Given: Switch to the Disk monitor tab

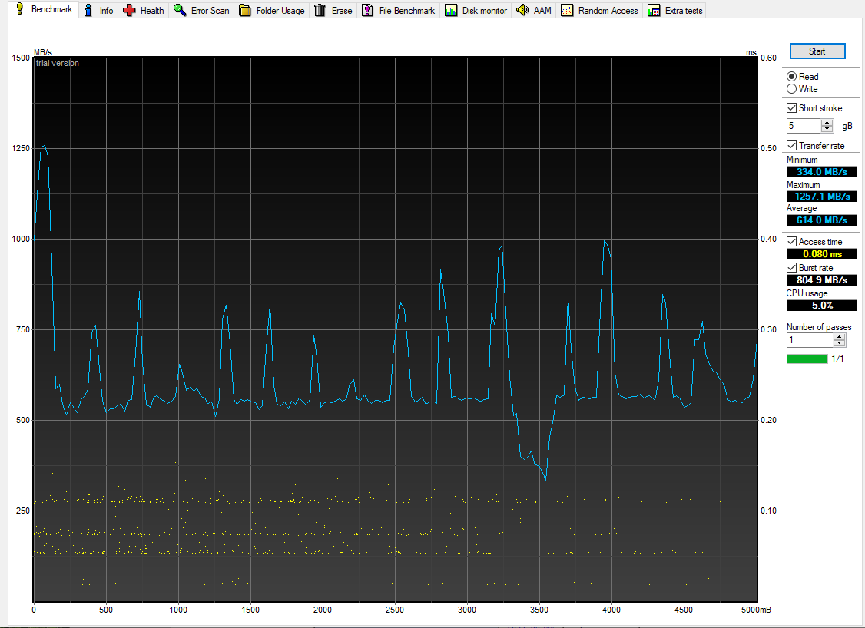Looking at the screenshot, I should (x=476, y=11).
